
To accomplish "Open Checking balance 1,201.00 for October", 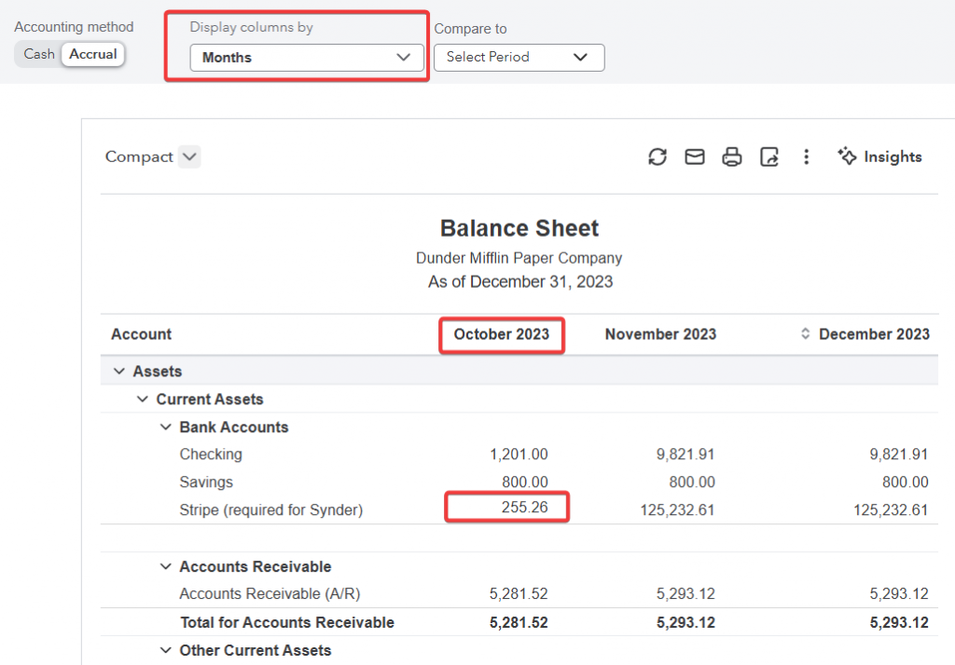I will pos(519,455).
